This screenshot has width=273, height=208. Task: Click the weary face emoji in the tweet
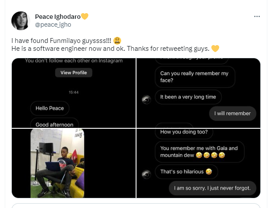[117, 40]
